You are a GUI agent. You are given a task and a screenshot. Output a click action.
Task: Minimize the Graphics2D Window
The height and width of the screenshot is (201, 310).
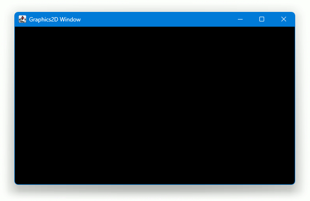coord(240,19)
